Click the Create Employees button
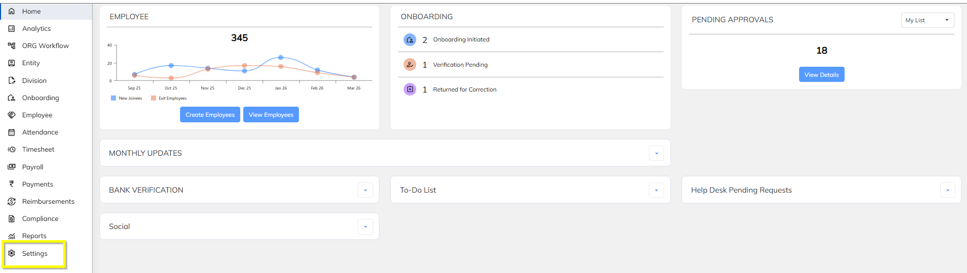Viewport: 967px width, 273px height. click(x=210, y=115)
